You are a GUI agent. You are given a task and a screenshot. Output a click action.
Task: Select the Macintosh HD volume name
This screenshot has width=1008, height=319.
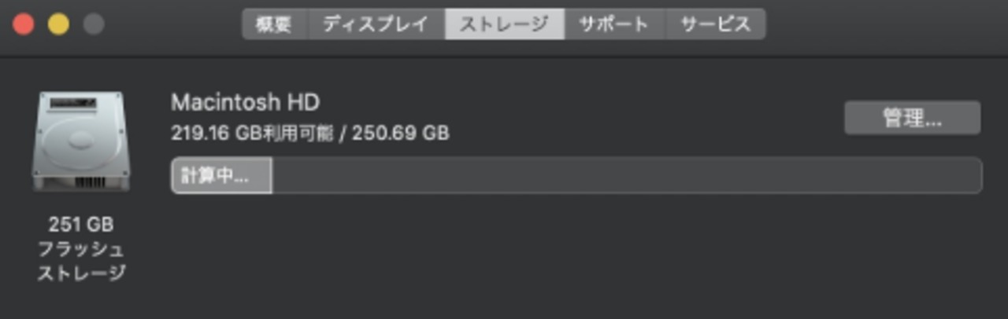click(246, 102)
